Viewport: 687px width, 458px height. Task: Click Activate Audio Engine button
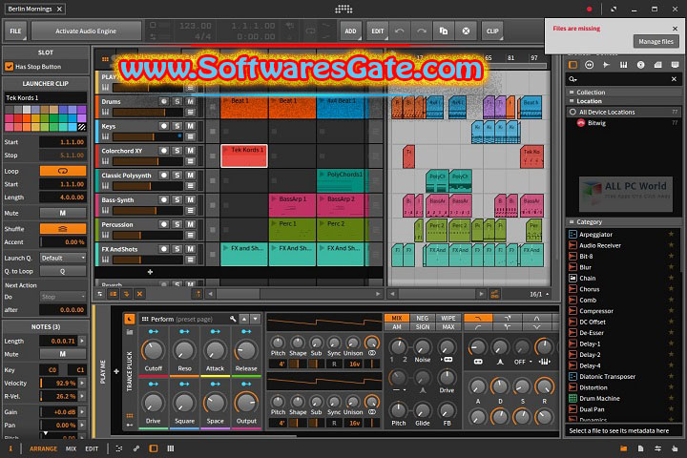coord(86,31)
